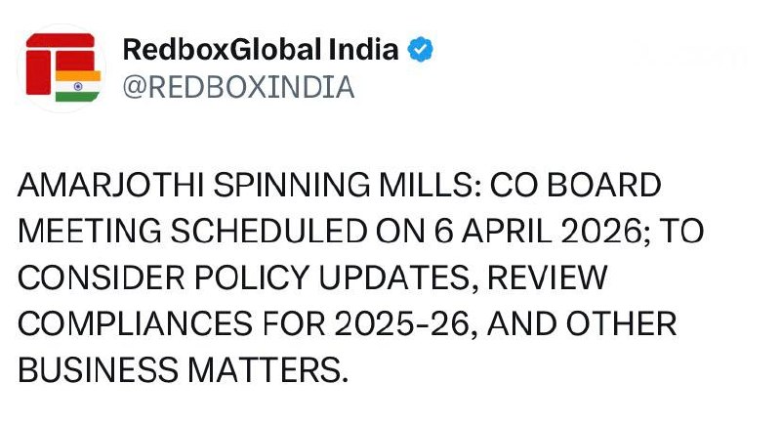The image size is (781, 427).
Task: Click the Indian flag in the avatar
Action: [x=77, y=86]
